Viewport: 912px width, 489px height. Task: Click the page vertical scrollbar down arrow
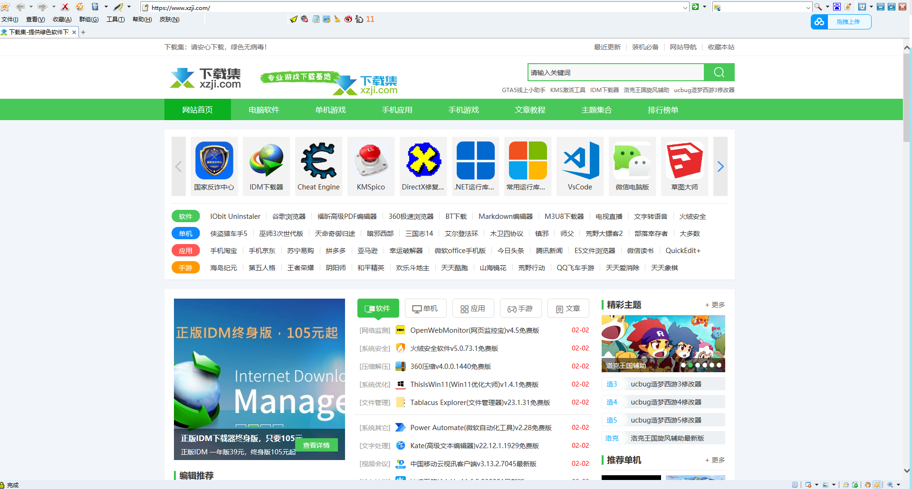[907, 471]
